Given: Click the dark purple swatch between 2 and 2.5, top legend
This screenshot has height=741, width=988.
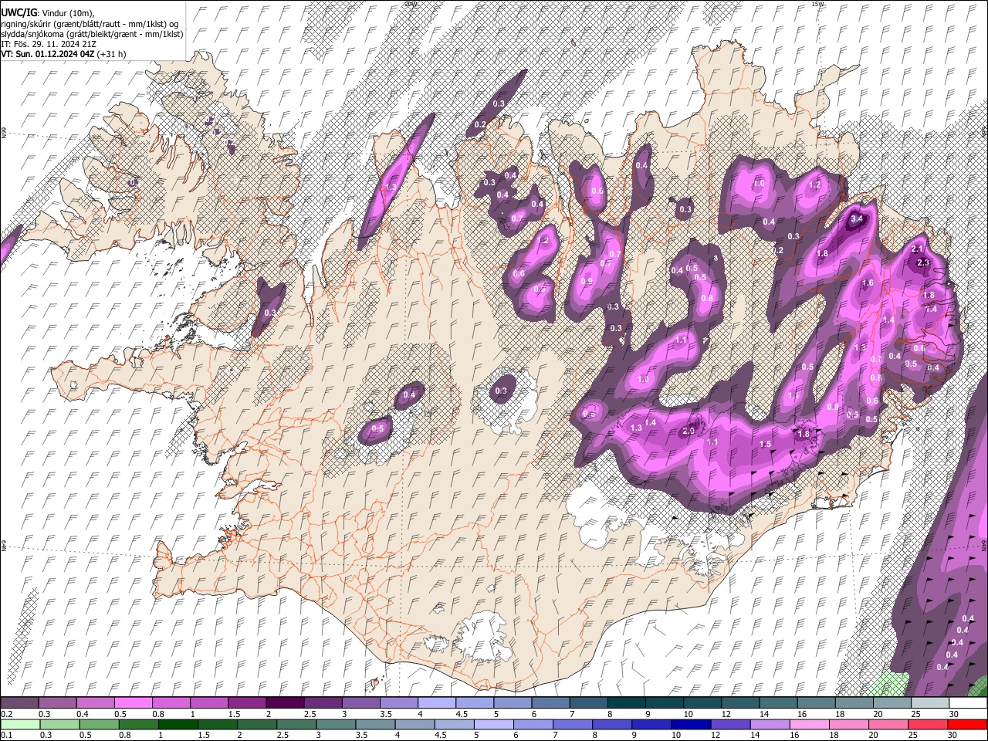Looking at the screenshot, I should point(284,703).
